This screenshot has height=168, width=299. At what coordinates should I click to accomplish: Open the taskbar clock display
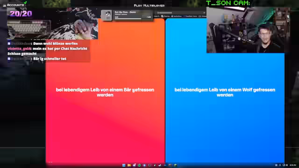coord(293,165)
